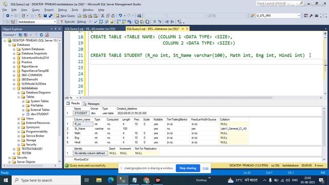Expand the Programmability folder node
Screen dimensions: 329x185
click(x=19, y=132)
